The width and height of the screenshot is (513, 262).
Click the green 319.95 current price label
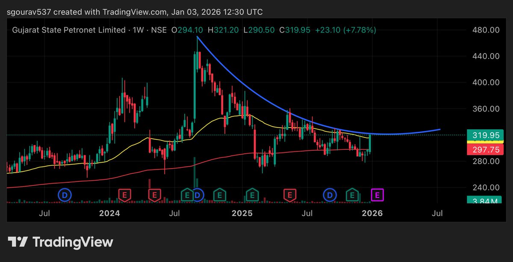pos(485,135)
